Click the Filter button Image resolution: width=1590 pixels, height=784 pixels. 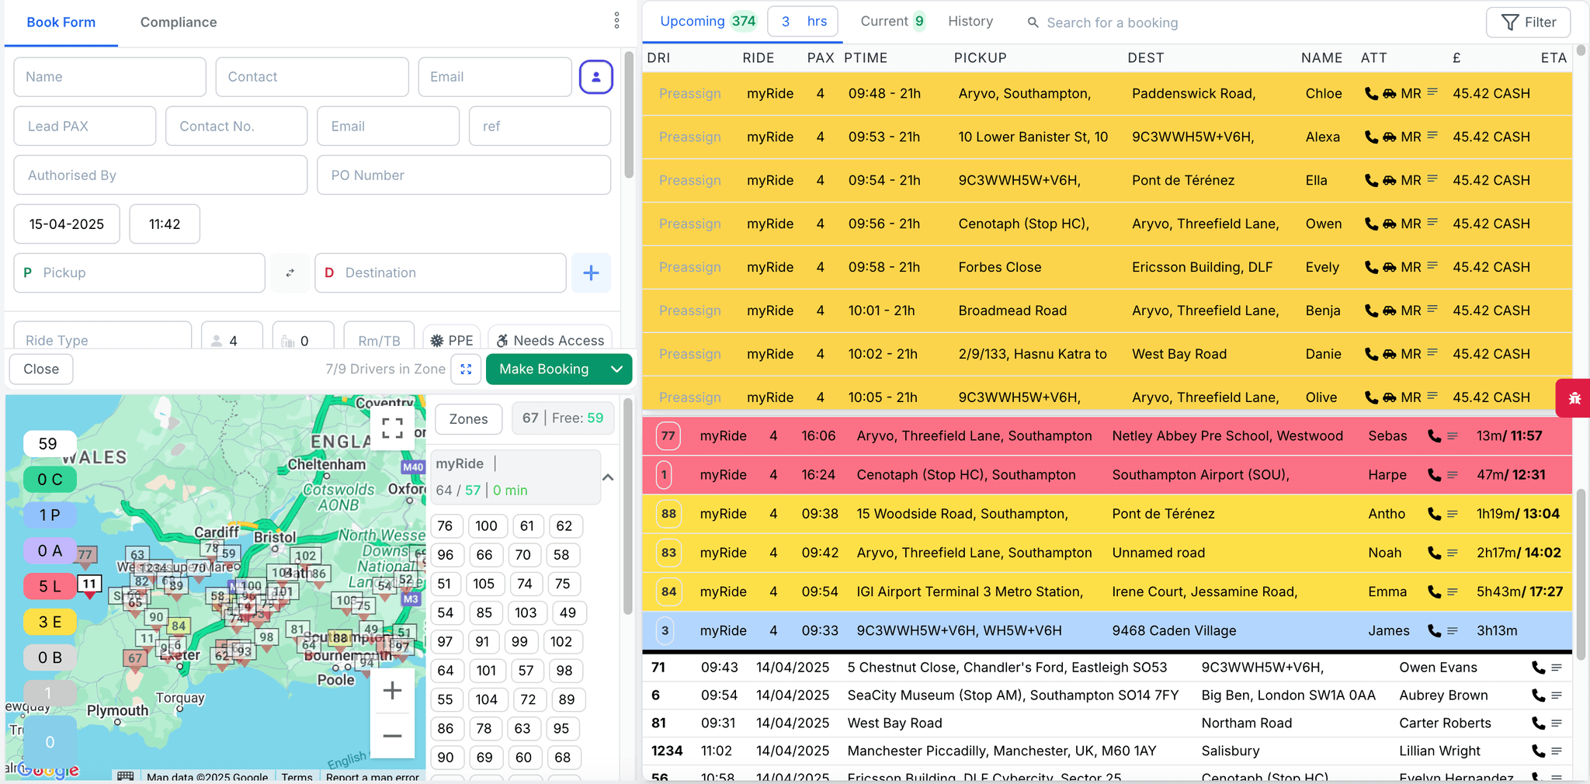point(1527,23)
